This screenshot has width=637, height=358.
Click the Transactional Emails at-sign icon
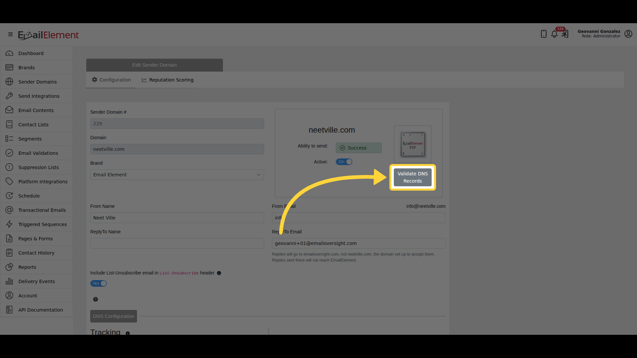9,210
